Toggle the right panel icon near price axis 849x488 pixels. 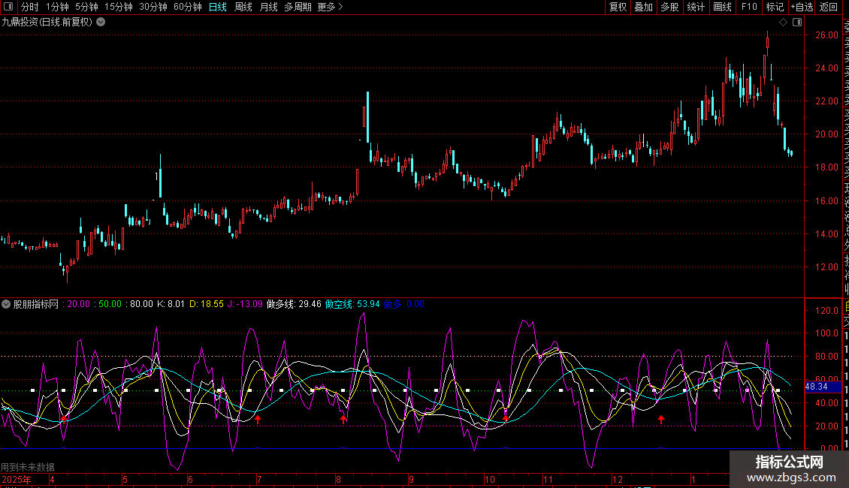point(796,23)
